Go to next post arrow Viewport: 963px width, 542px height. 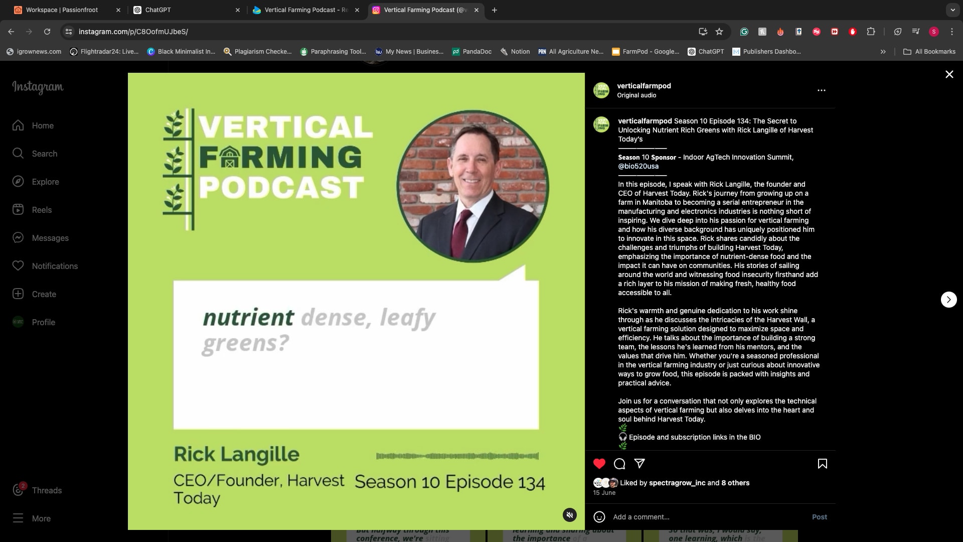949,300
